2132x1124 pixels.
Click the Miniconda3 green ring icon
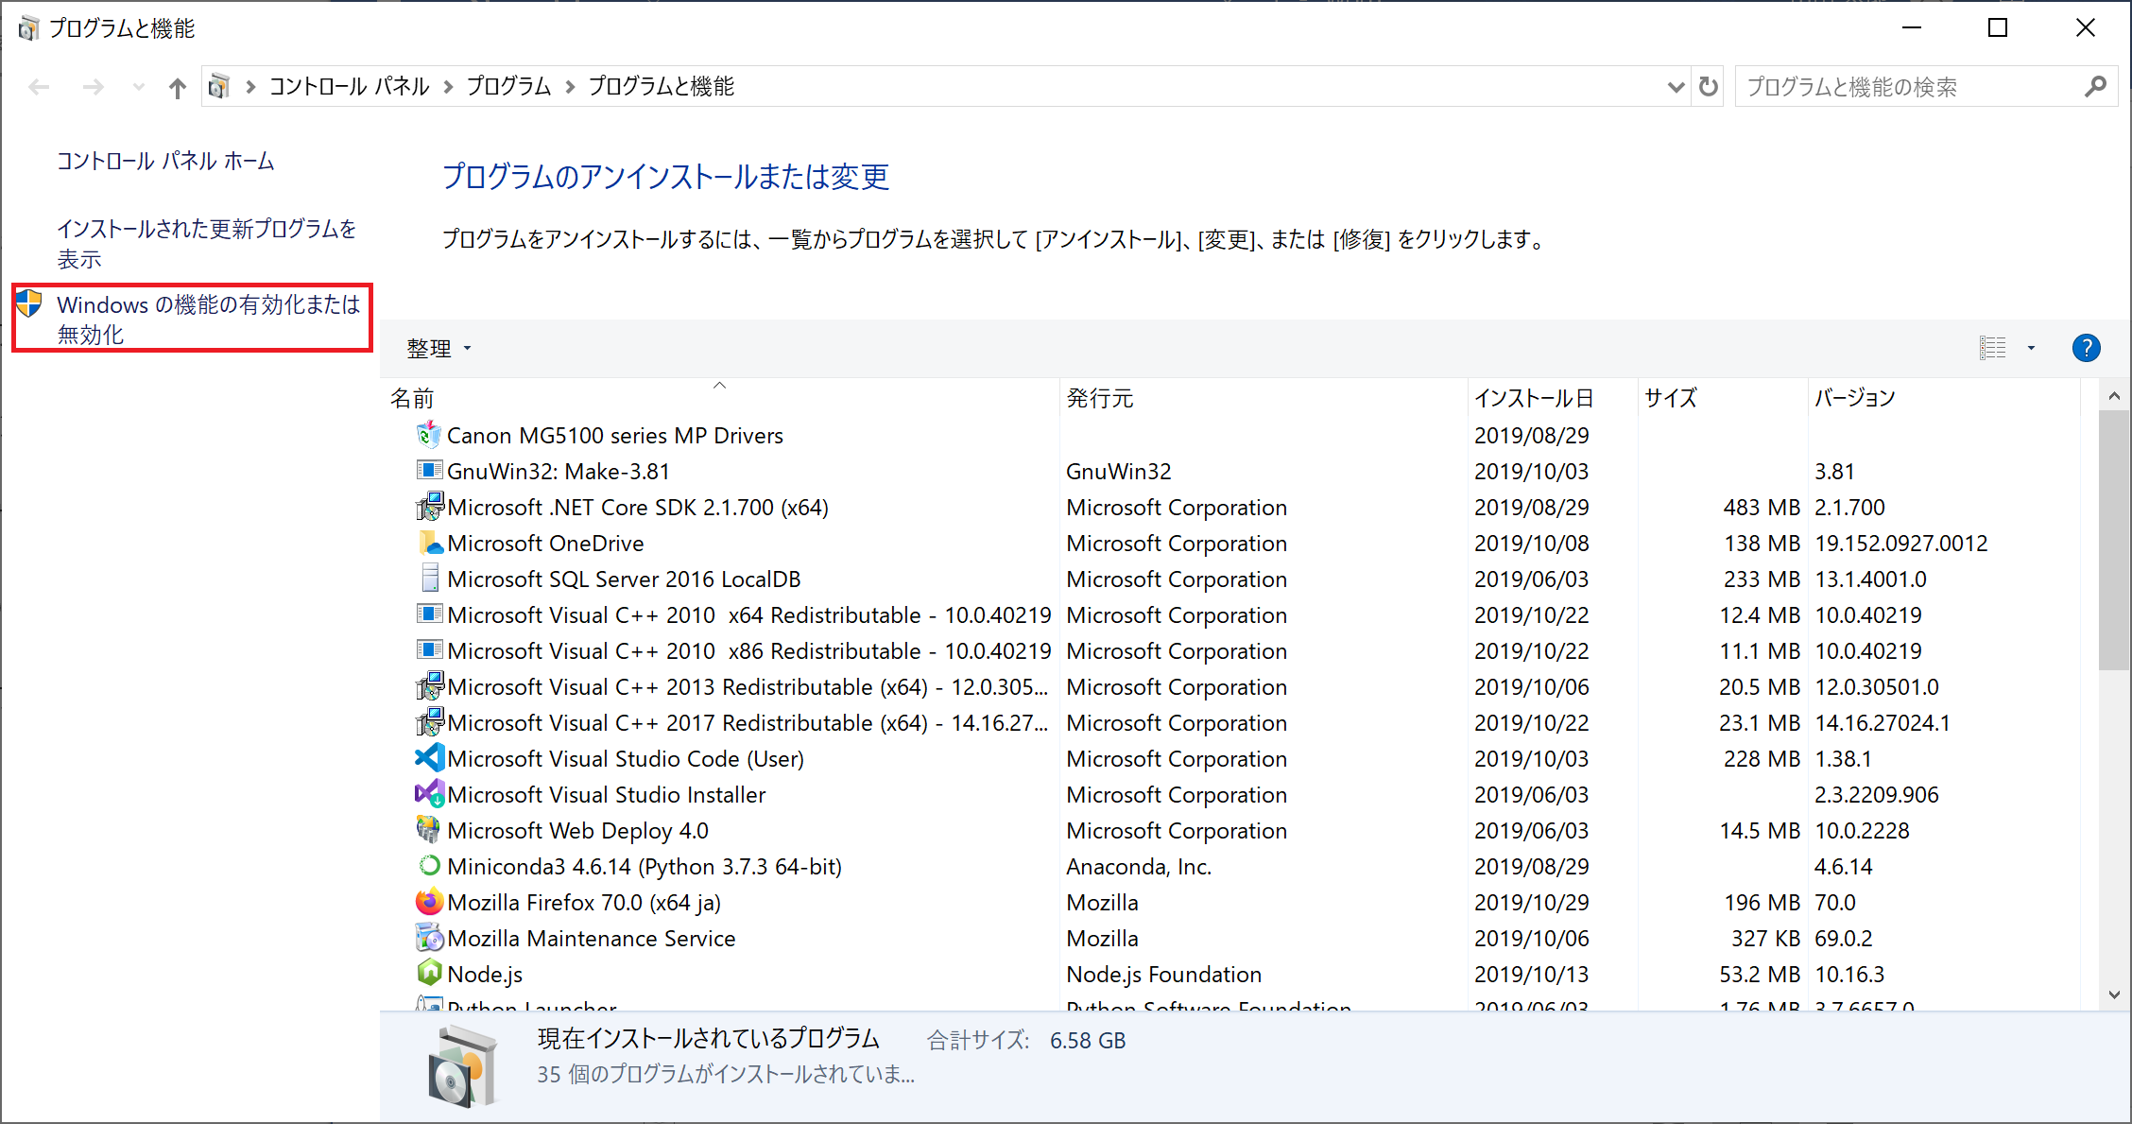(429, 866)
